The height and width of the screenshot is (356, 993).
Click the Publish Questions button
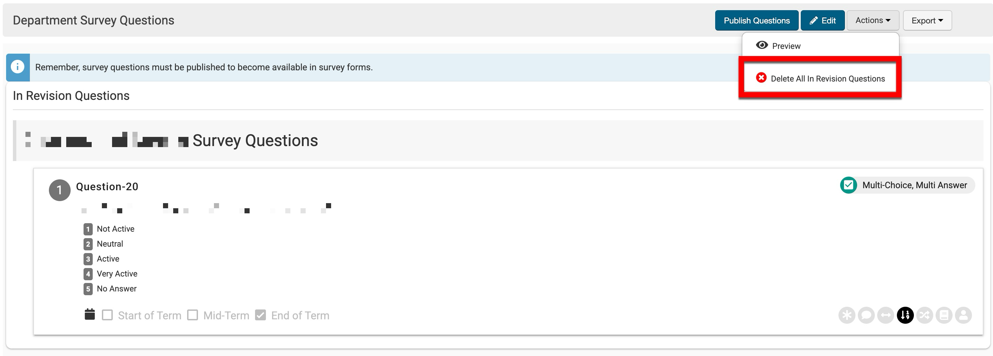(756, 20)
